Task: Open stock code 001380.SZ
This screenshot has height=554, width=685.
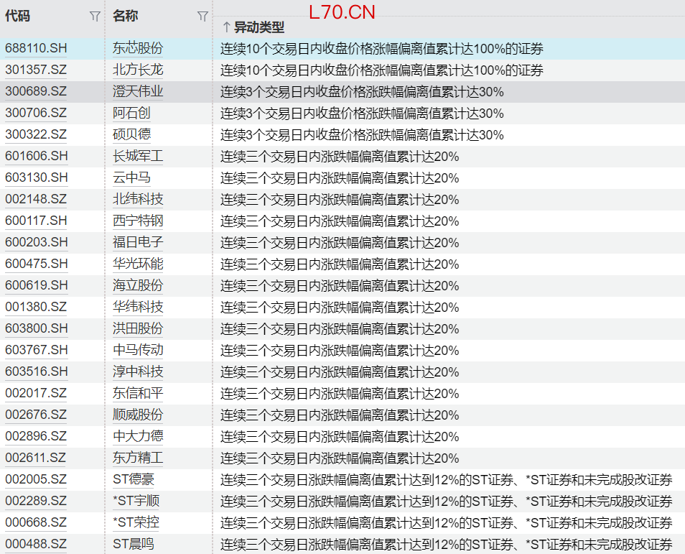Action: click(36, 308)
